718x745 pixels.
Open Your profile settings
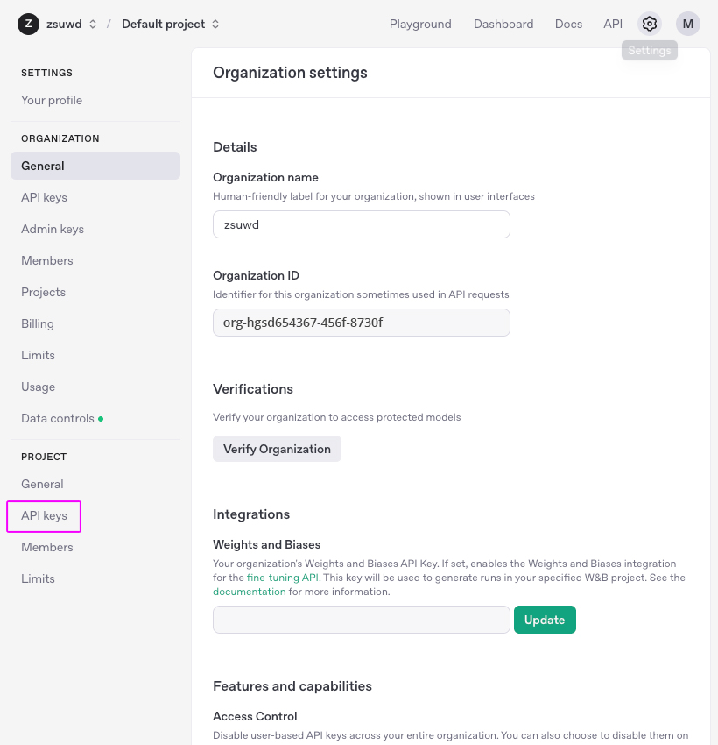click(52, 100)
